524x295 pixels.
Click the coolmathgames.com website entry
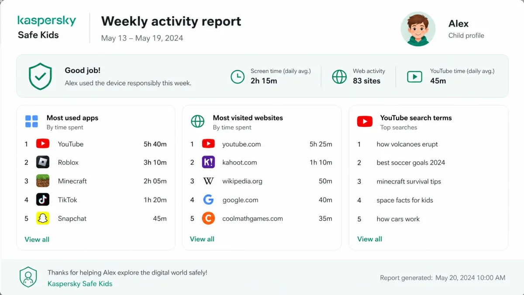point(252,219)
